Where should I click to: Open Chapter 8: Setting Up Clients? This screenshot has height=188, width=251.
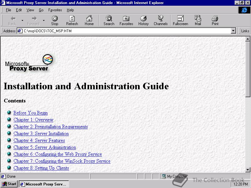41,168
